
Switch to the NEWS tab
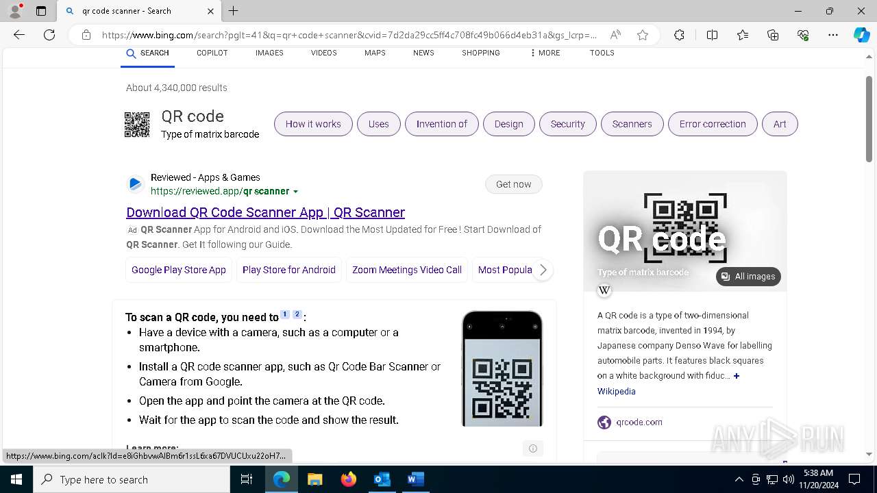423,53
